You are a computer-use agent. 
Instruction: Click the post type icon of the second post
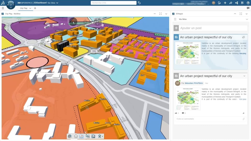pyautogui.click(x=176, y=76)
